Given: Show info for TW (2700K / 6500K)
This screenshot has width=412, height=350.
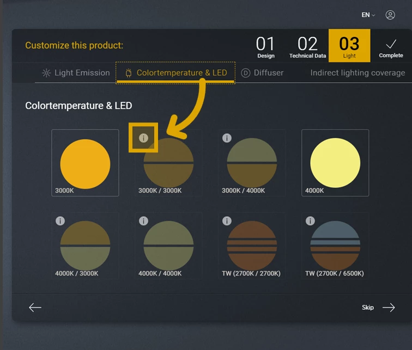Looking at the screenshot, I should (310, 220).
